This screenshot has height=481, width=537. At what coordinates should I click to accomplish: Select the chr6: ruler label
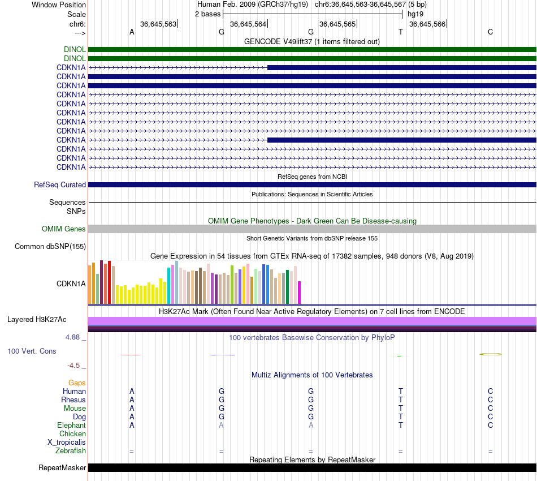(77, 24)
